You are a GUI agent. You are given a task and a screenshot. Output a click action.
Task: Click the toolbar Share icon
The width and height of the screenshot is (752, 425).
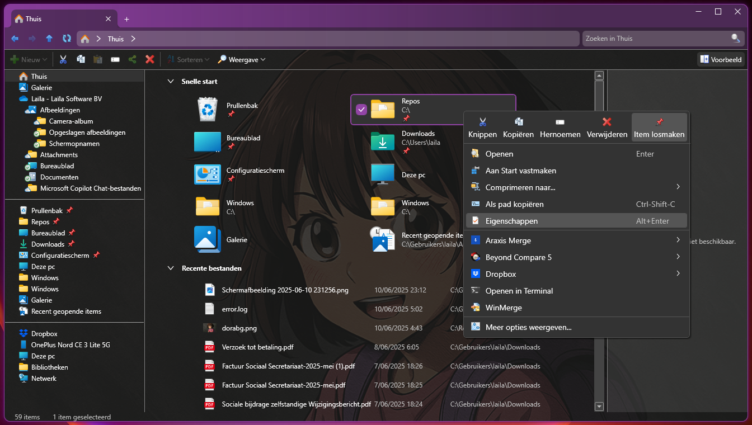[133, 59]
